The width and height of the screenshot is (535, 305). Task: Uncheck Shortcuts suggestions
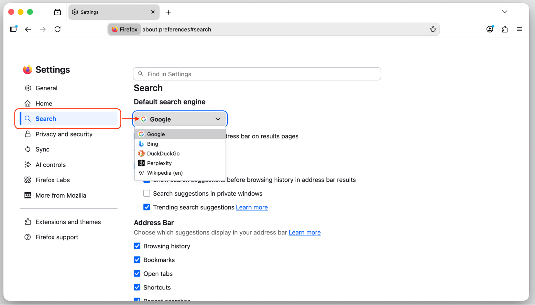(x=137, y=287)
